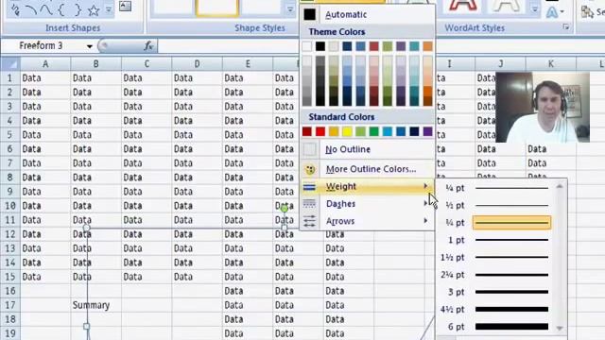
Task: Click the Dashes icon in menu
Action: [309, 204]
